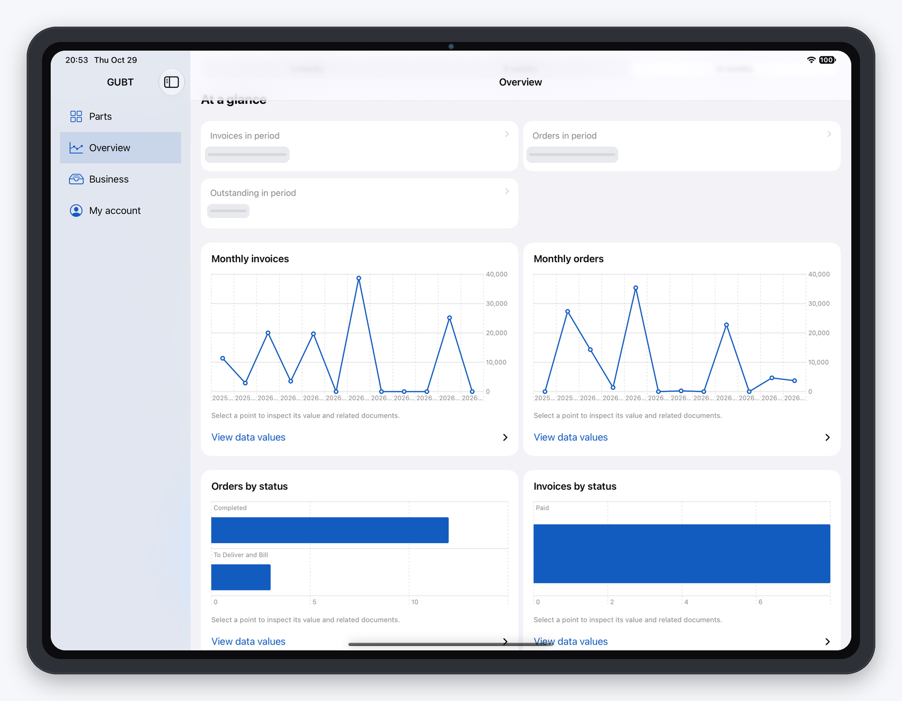The width and height of the screenshot is (902, 701).
Task: View data values for Monthly orders
Action: pos(571,437)
